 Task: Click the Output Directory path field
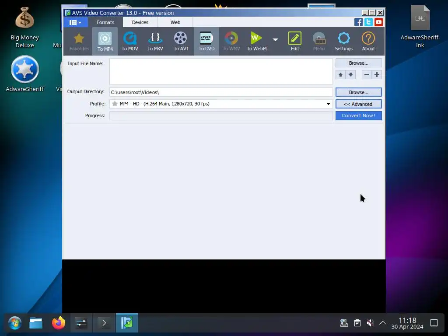click(x=221, y=92)
